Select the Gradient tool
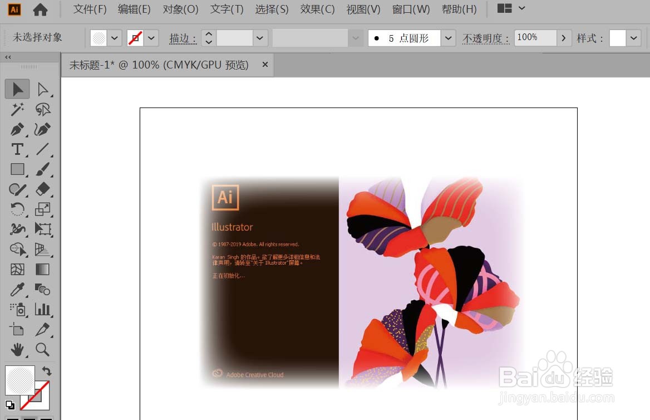The image size is (650, 420). click(42, 270)
